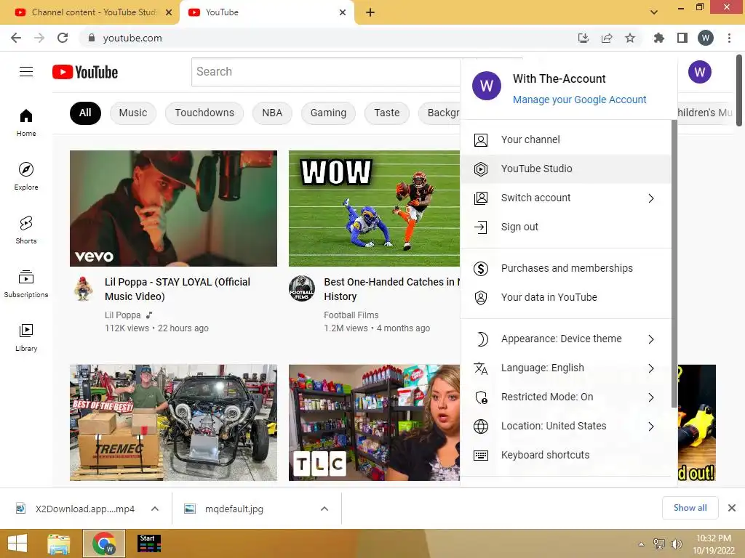Screen dimensions: 745x558
Task: Filter by the Music chip
Action: (133, 113)
